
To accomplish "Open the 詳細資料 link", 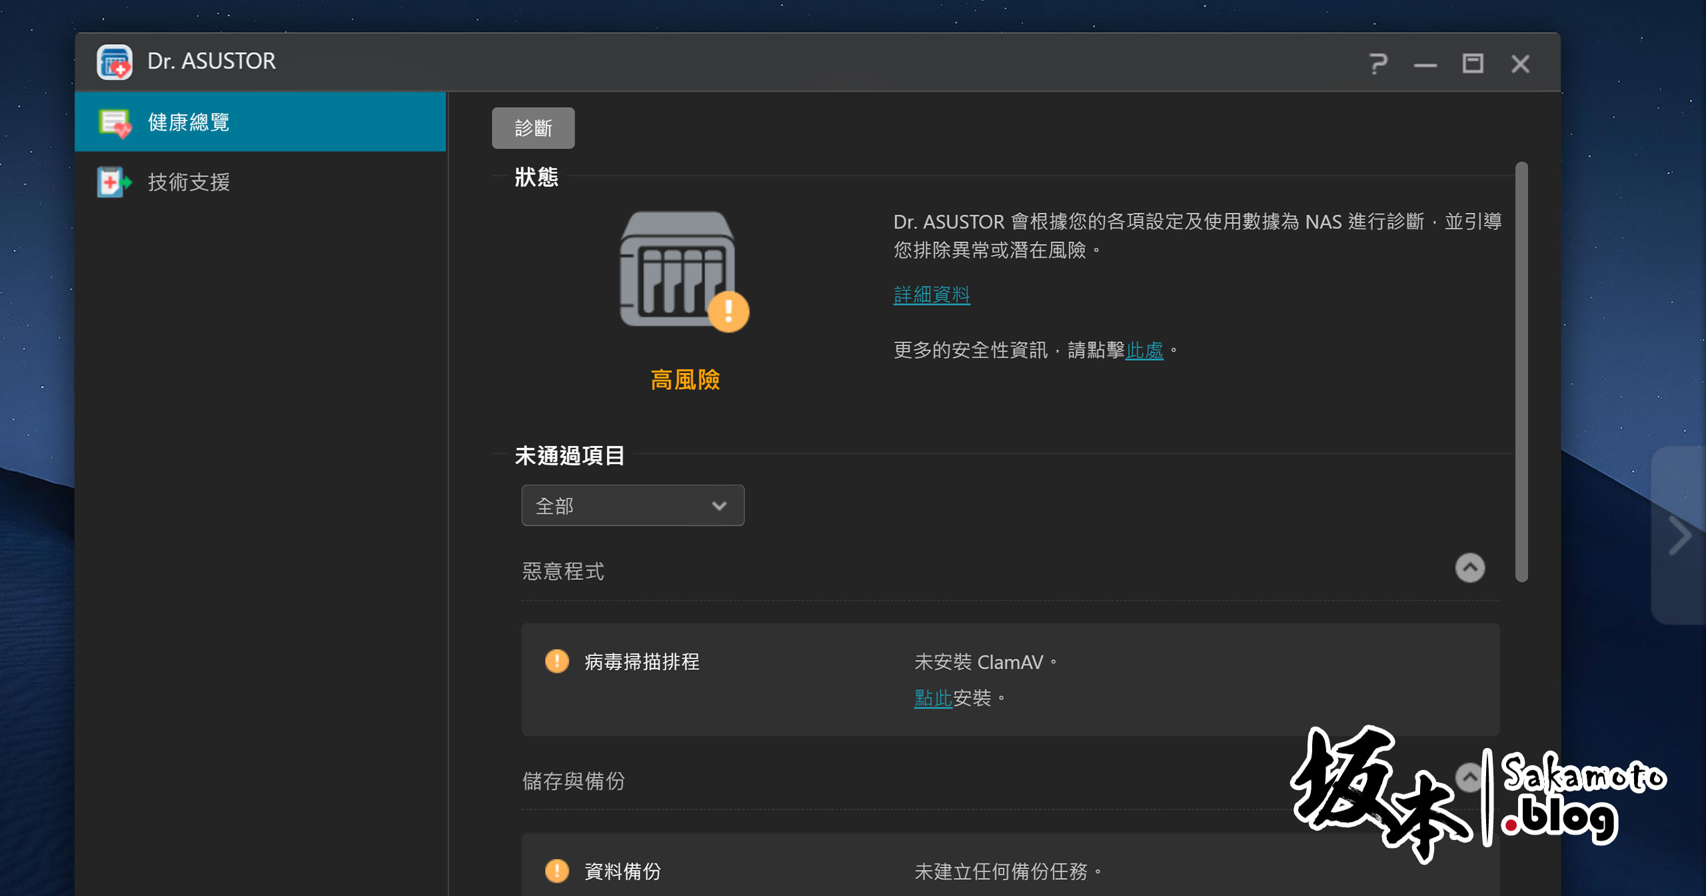I will coord(932,294).
